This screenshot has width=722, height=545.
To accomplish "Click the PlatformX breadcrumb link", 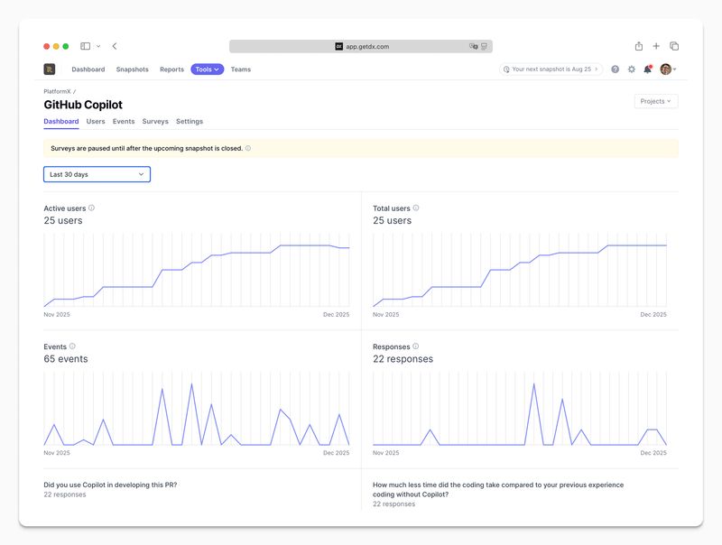I will coord(57,91).
